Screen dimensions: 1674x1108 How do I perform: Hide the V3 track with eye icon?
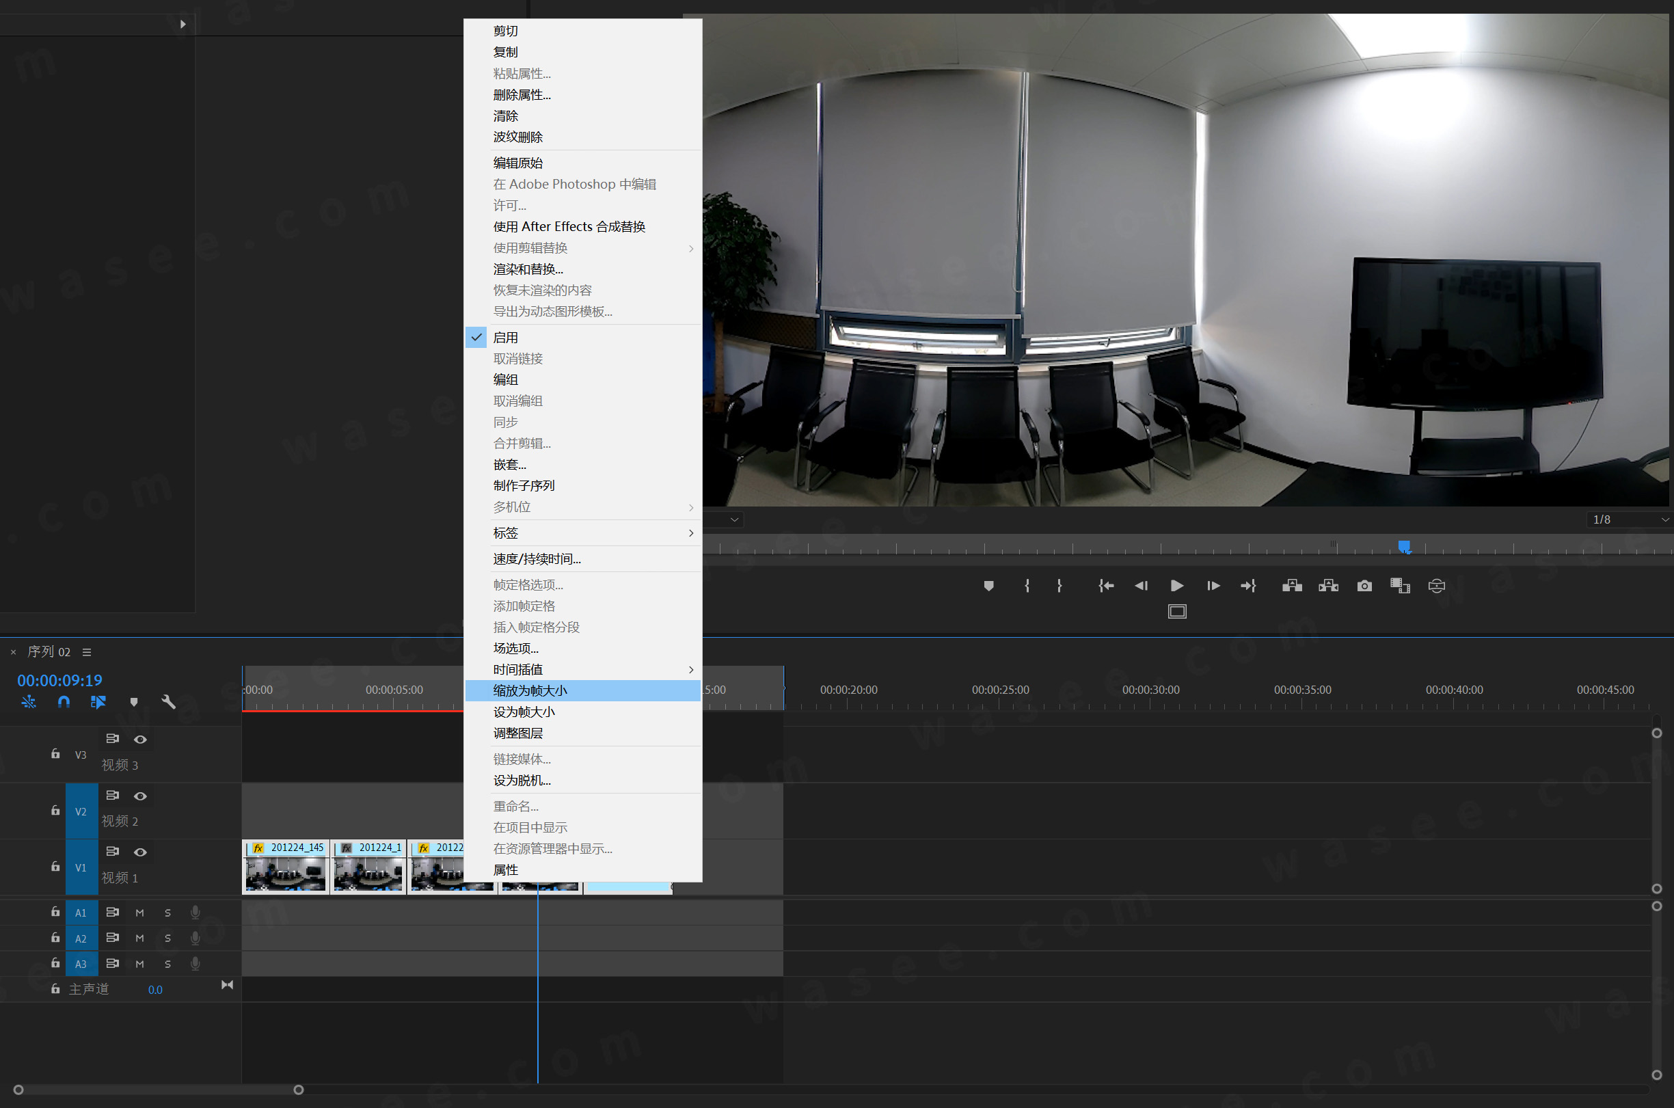pyautogui.click(x=140, y=739)
